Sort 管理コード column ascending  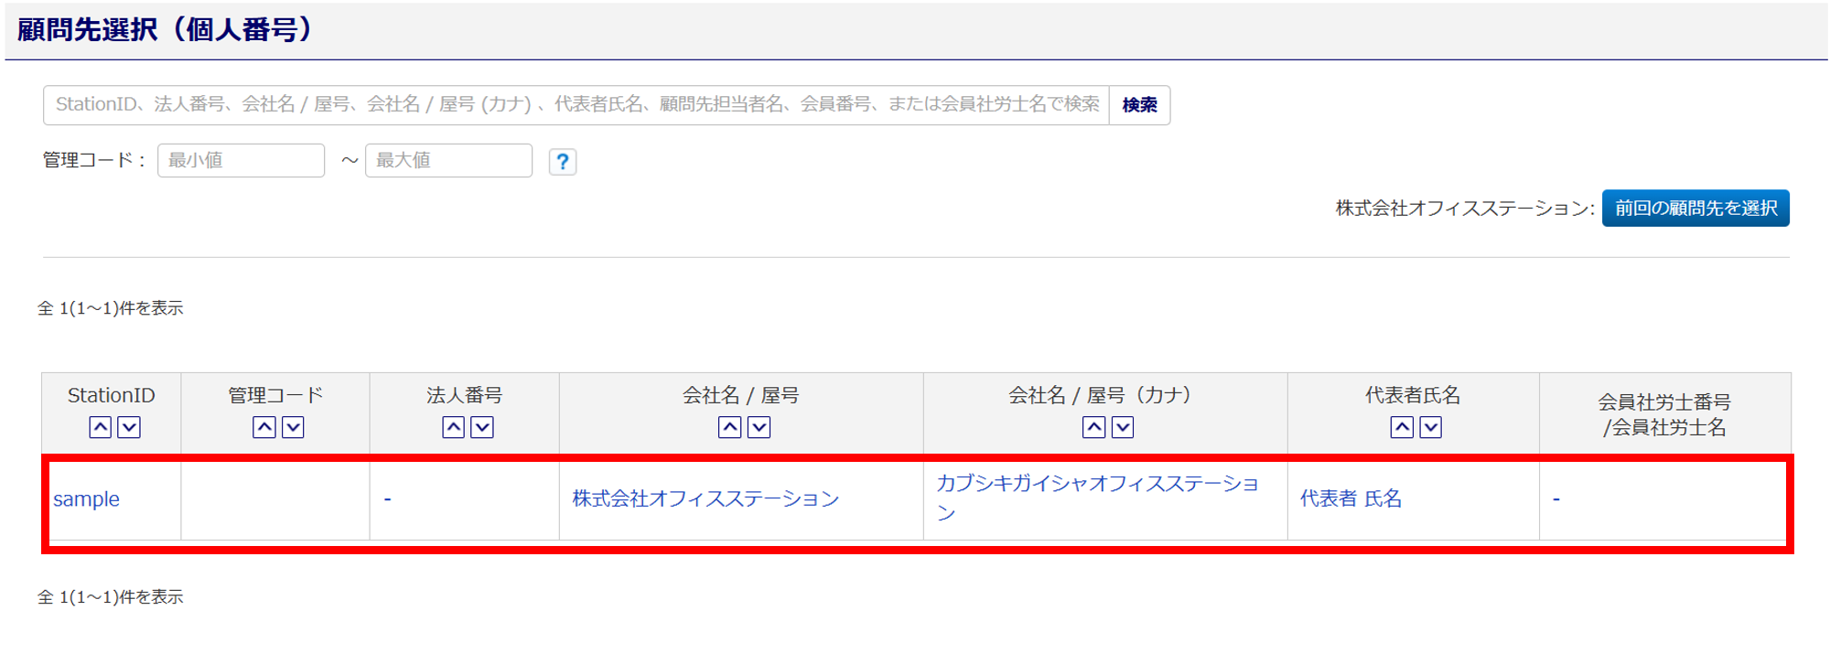point(264,427)
